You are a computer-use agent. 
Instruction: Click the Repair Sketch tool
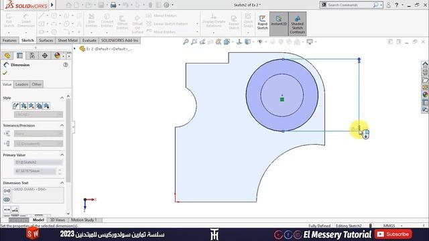click(234, 22)
